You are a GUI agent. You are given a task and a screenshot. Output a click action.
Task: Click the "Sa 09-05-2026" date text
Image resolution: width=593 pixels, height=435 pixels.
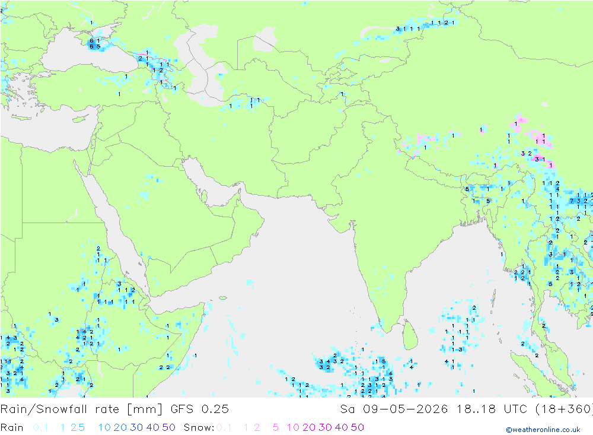tap(394, 409)
